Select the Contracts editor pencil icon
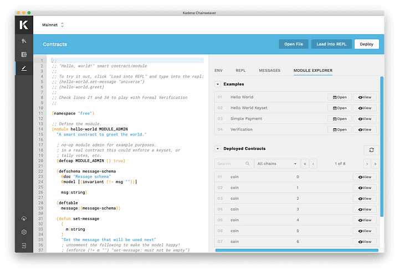 pyautogui.click(x=24, y=68)
